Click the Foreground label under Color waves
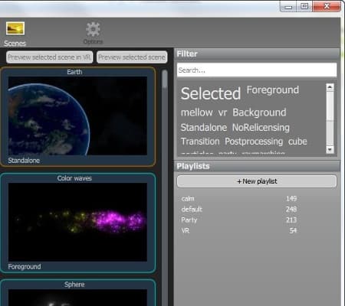The image size is (345, 306). [x=25, y=267]
